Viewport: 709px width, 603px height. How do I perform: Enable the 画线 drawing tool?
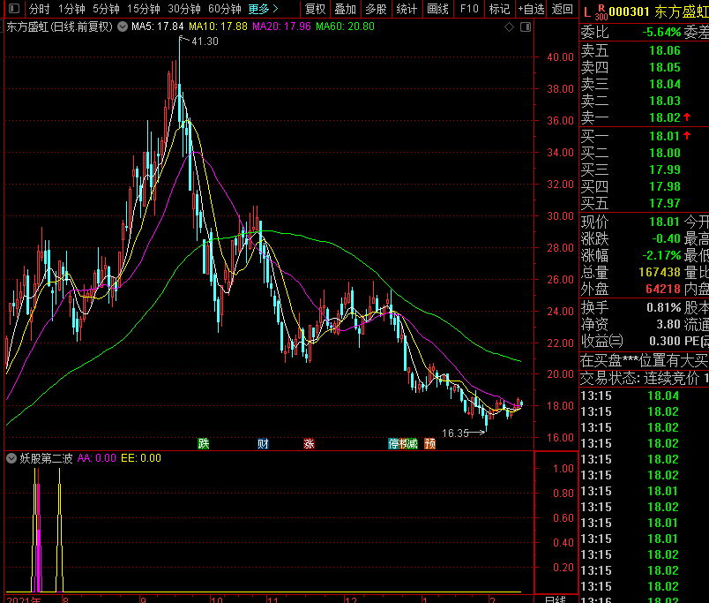click(437, 9)
